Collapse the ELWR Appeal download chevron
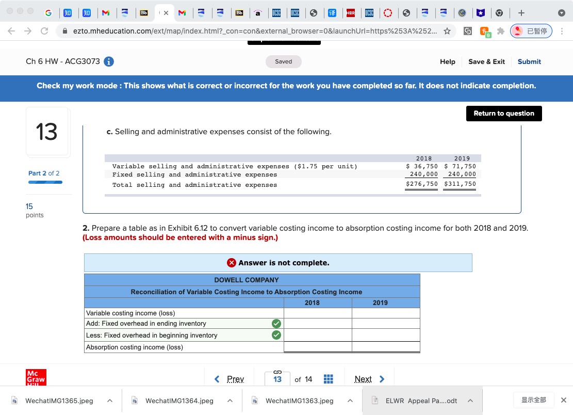 point(470,400)
